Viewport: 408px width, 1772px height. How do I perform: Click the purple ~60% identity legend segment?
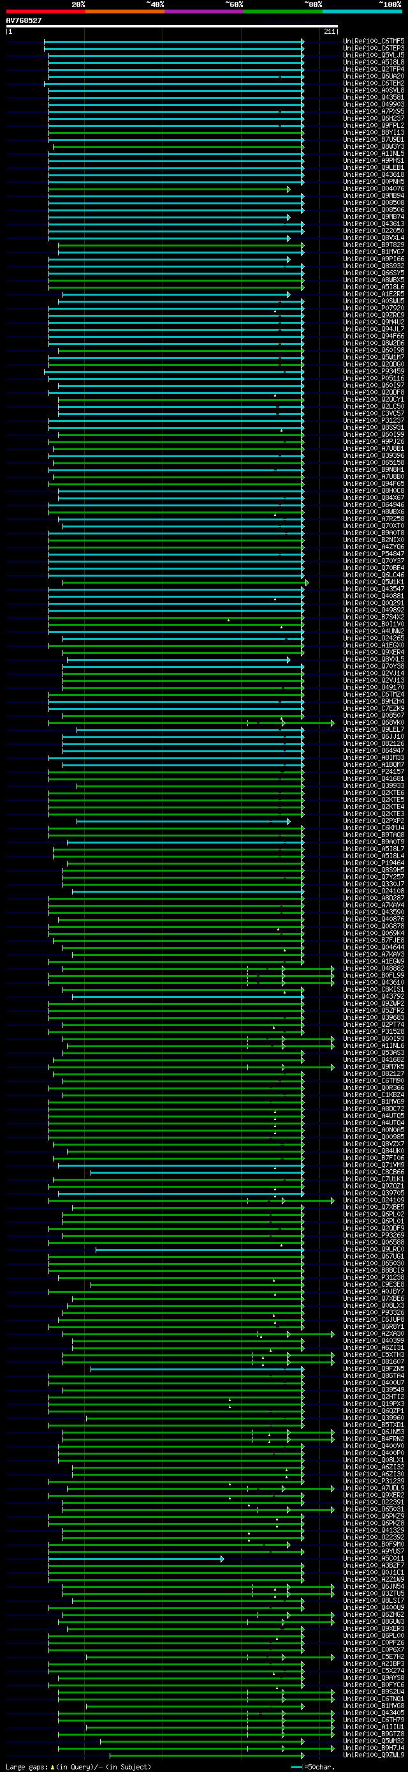click(204, 11)
